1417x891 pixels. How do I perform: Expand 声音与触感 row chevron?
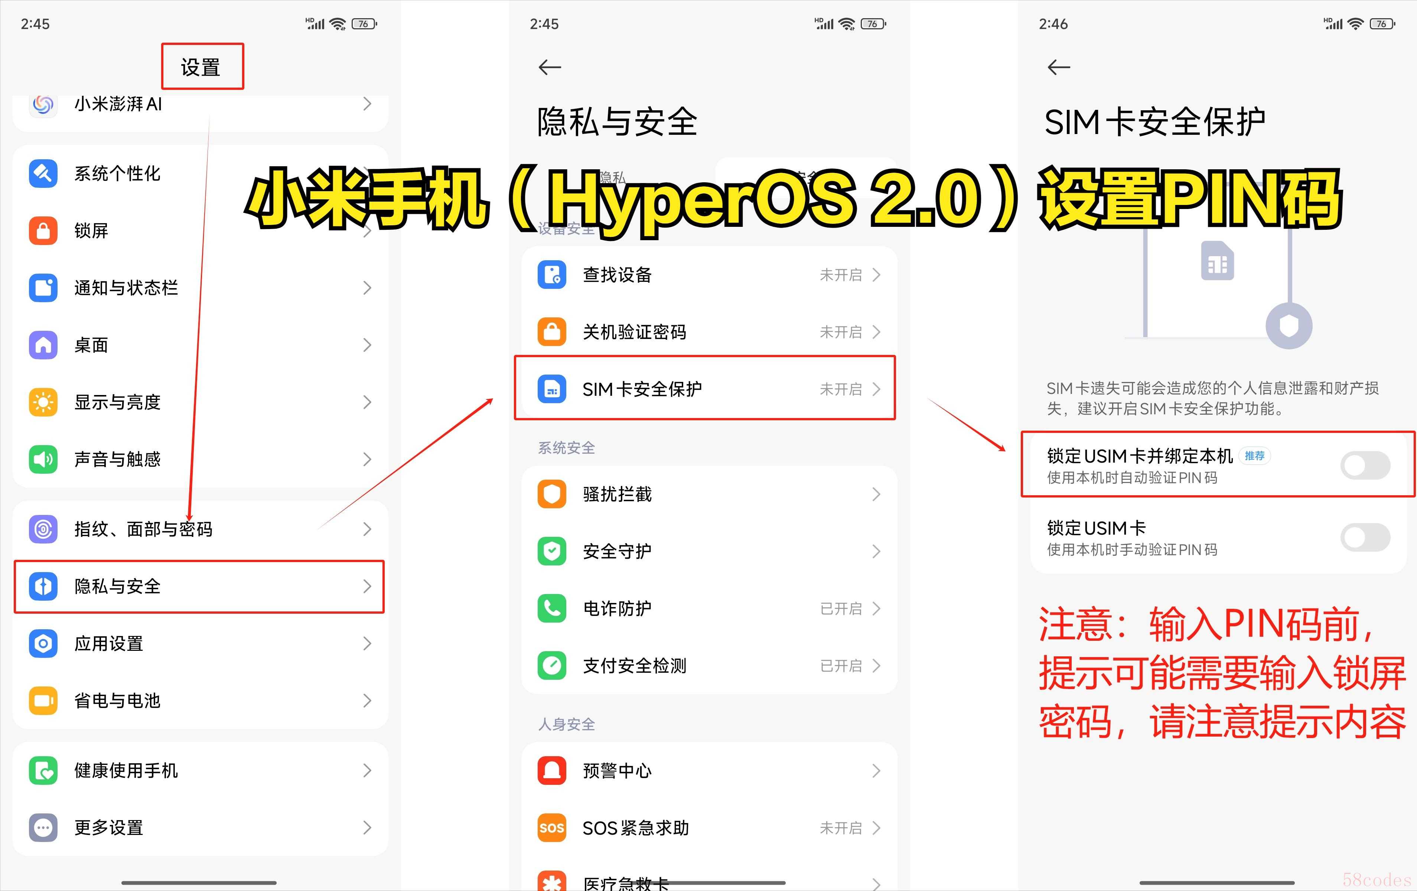pos(367,459)
